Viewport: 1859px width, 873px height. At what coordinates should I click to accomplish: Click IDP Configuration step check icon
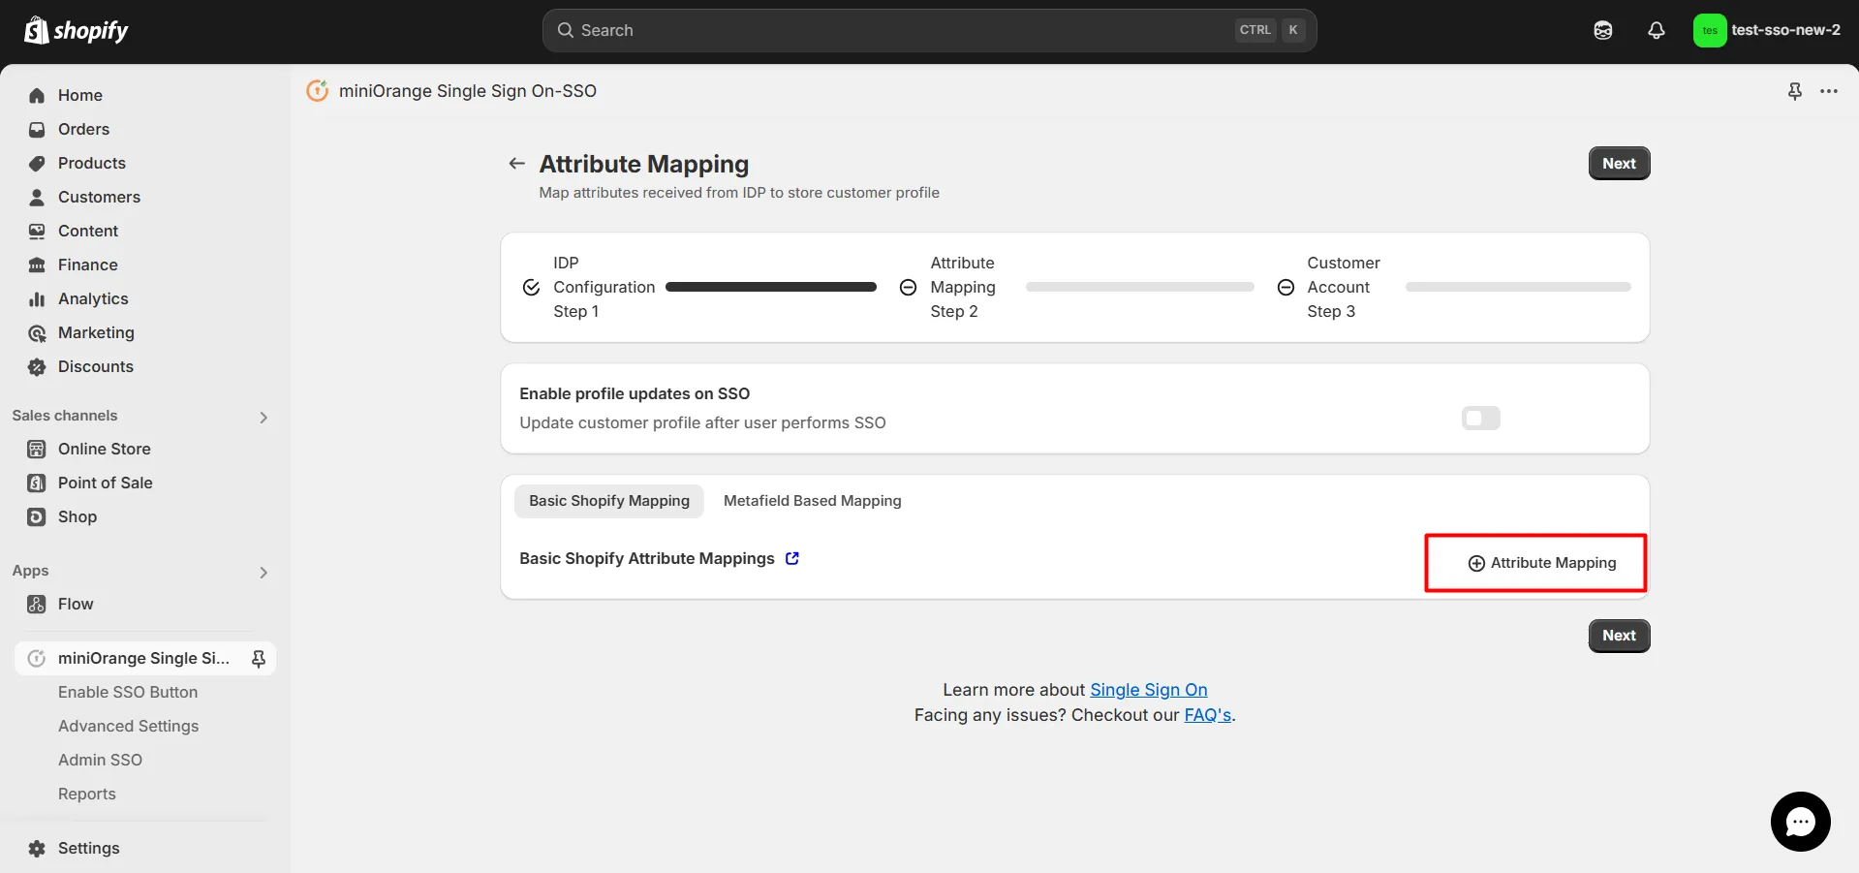[x=531, y=288]
